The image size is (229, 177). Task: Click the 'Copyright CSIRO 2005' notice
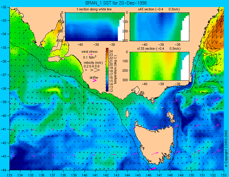pyautogui.click(x=226, y=149)
